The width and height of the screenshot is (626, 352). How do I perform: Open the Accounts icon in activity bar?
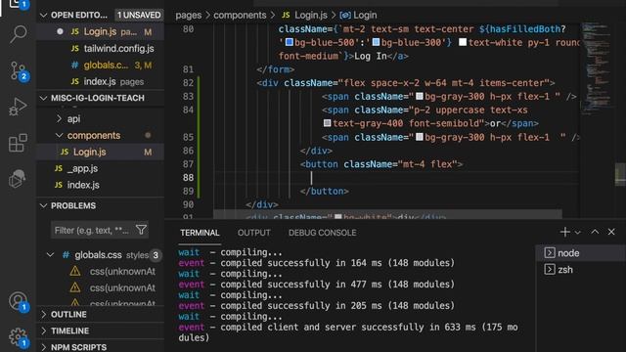[18, 301]
